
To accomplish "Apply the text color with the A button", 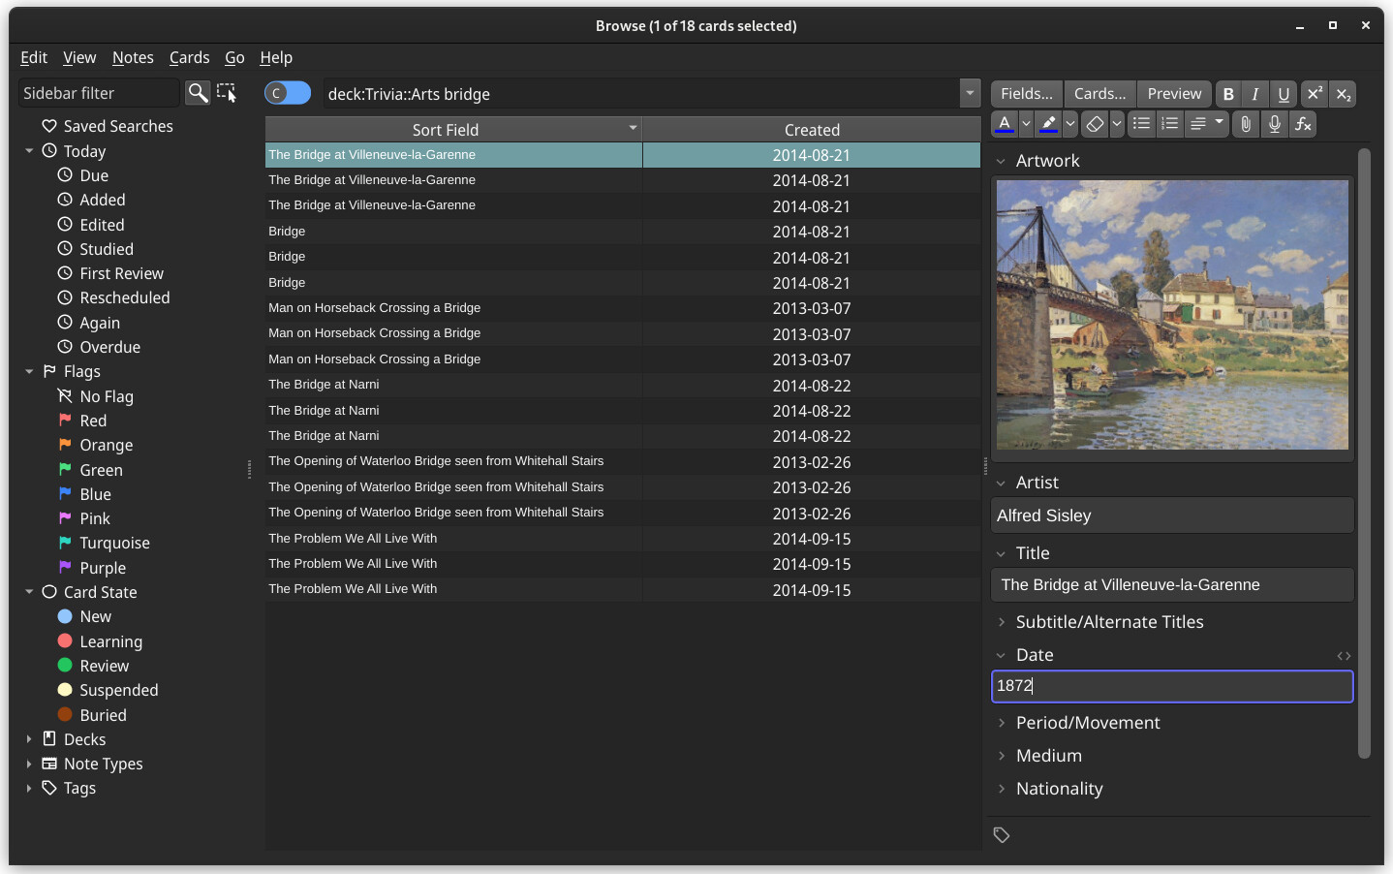I will click(1005, 124).
